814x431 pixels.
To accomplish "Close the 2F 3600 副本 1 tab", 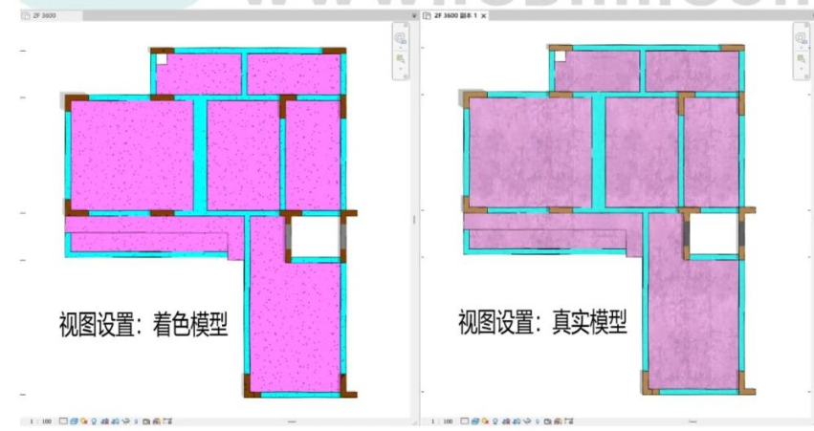I will point(484,16).
